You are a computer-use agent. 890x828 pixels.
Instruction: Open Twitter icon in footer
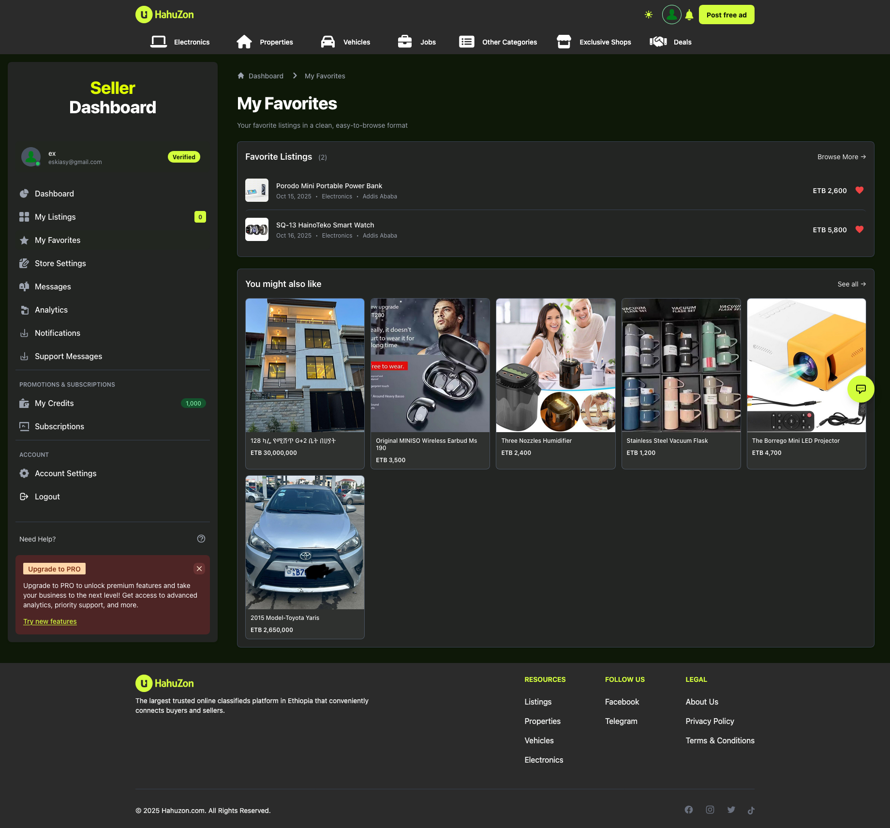pyautogui.click(x=731, y=810)
